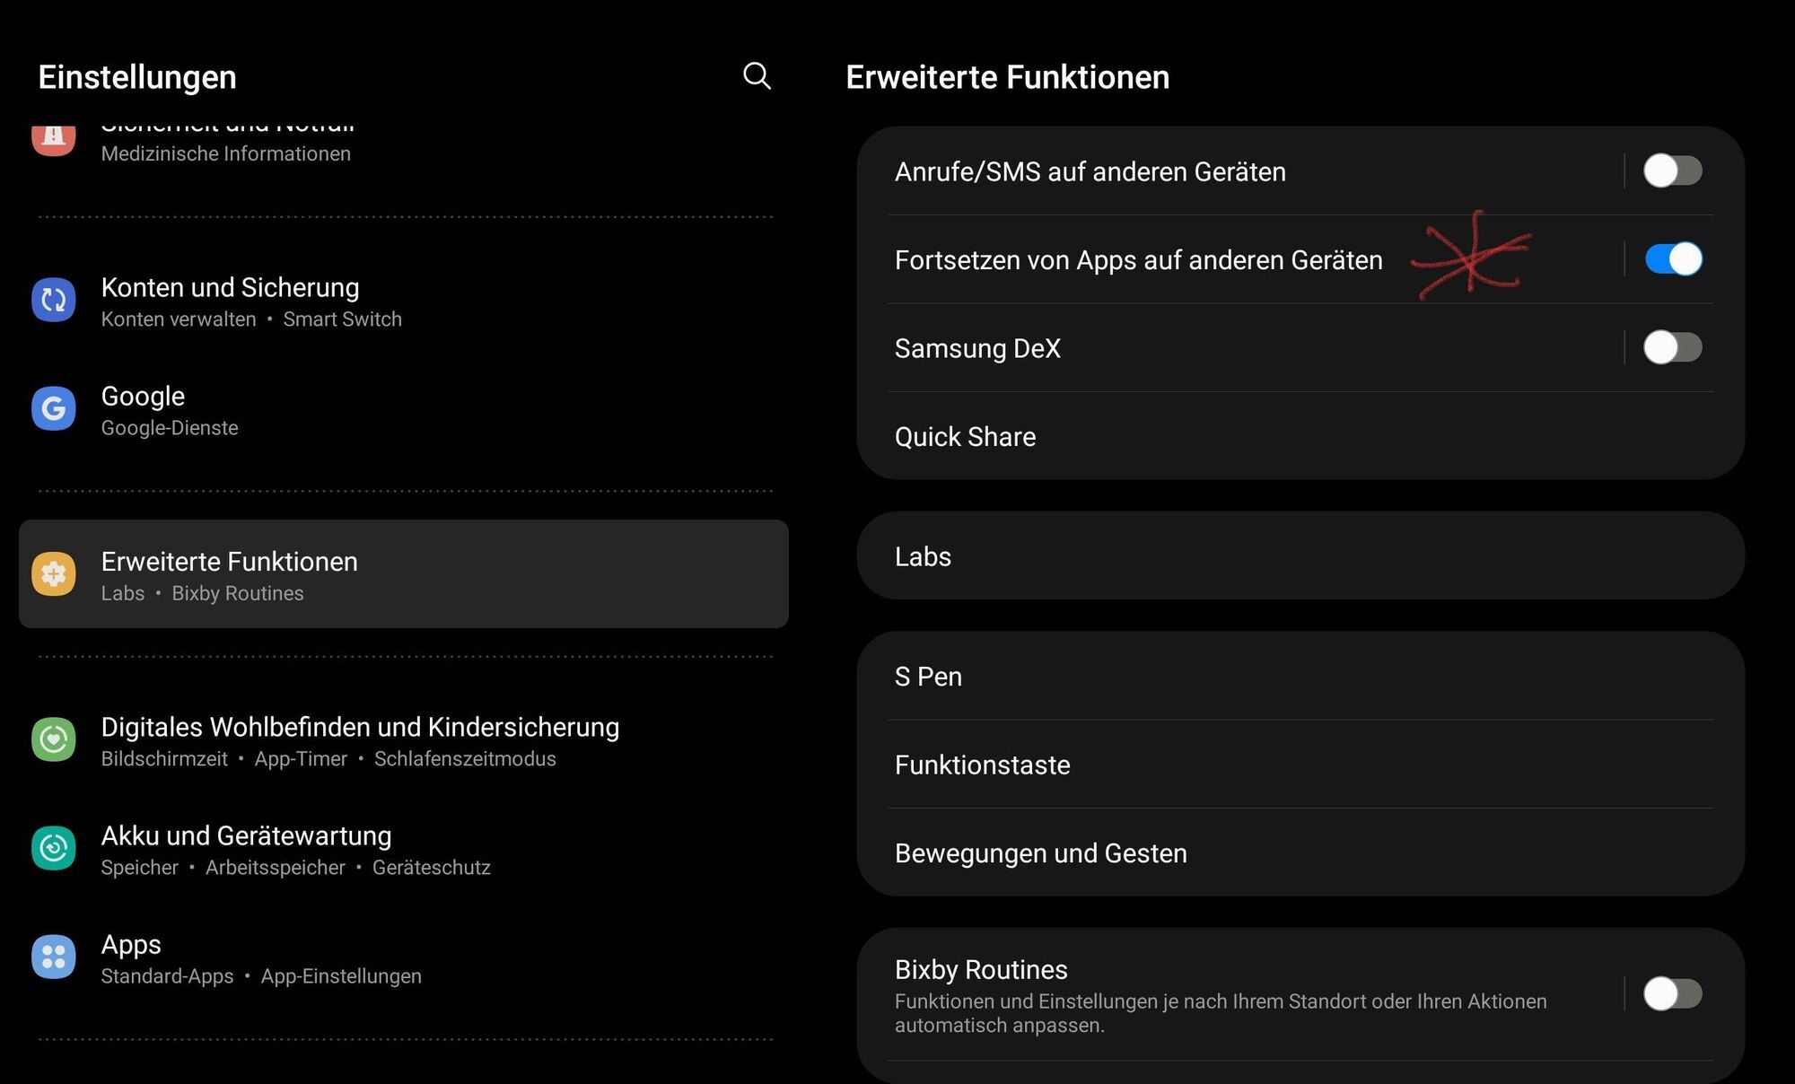Open S Pen settings
Viewport: 1795px width, 1084px height.
click(x=1300, y=676)
